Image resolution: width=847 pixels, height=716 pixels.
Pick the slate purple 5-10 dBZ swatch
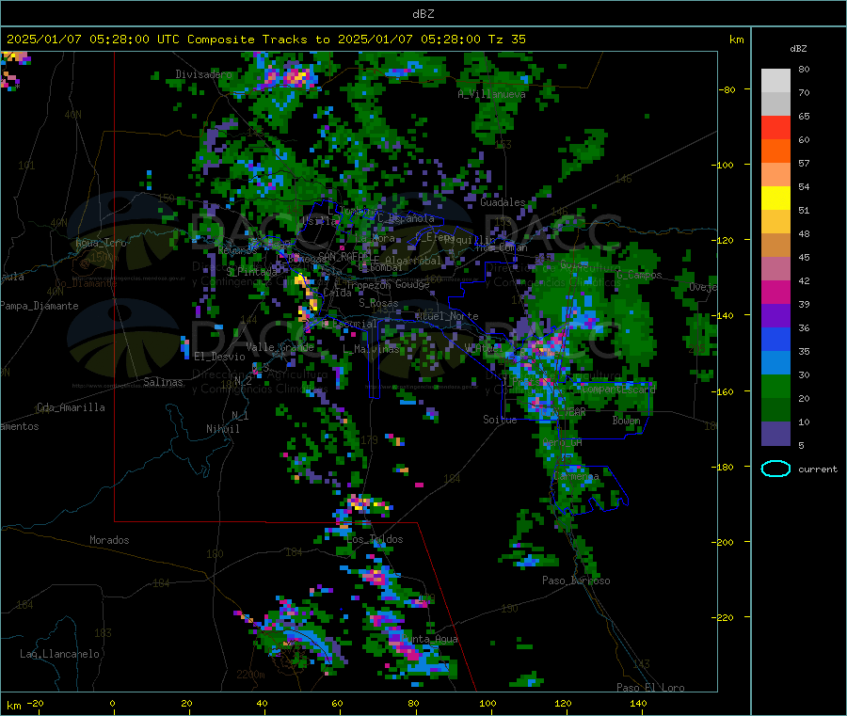click(x=775, y=434)
